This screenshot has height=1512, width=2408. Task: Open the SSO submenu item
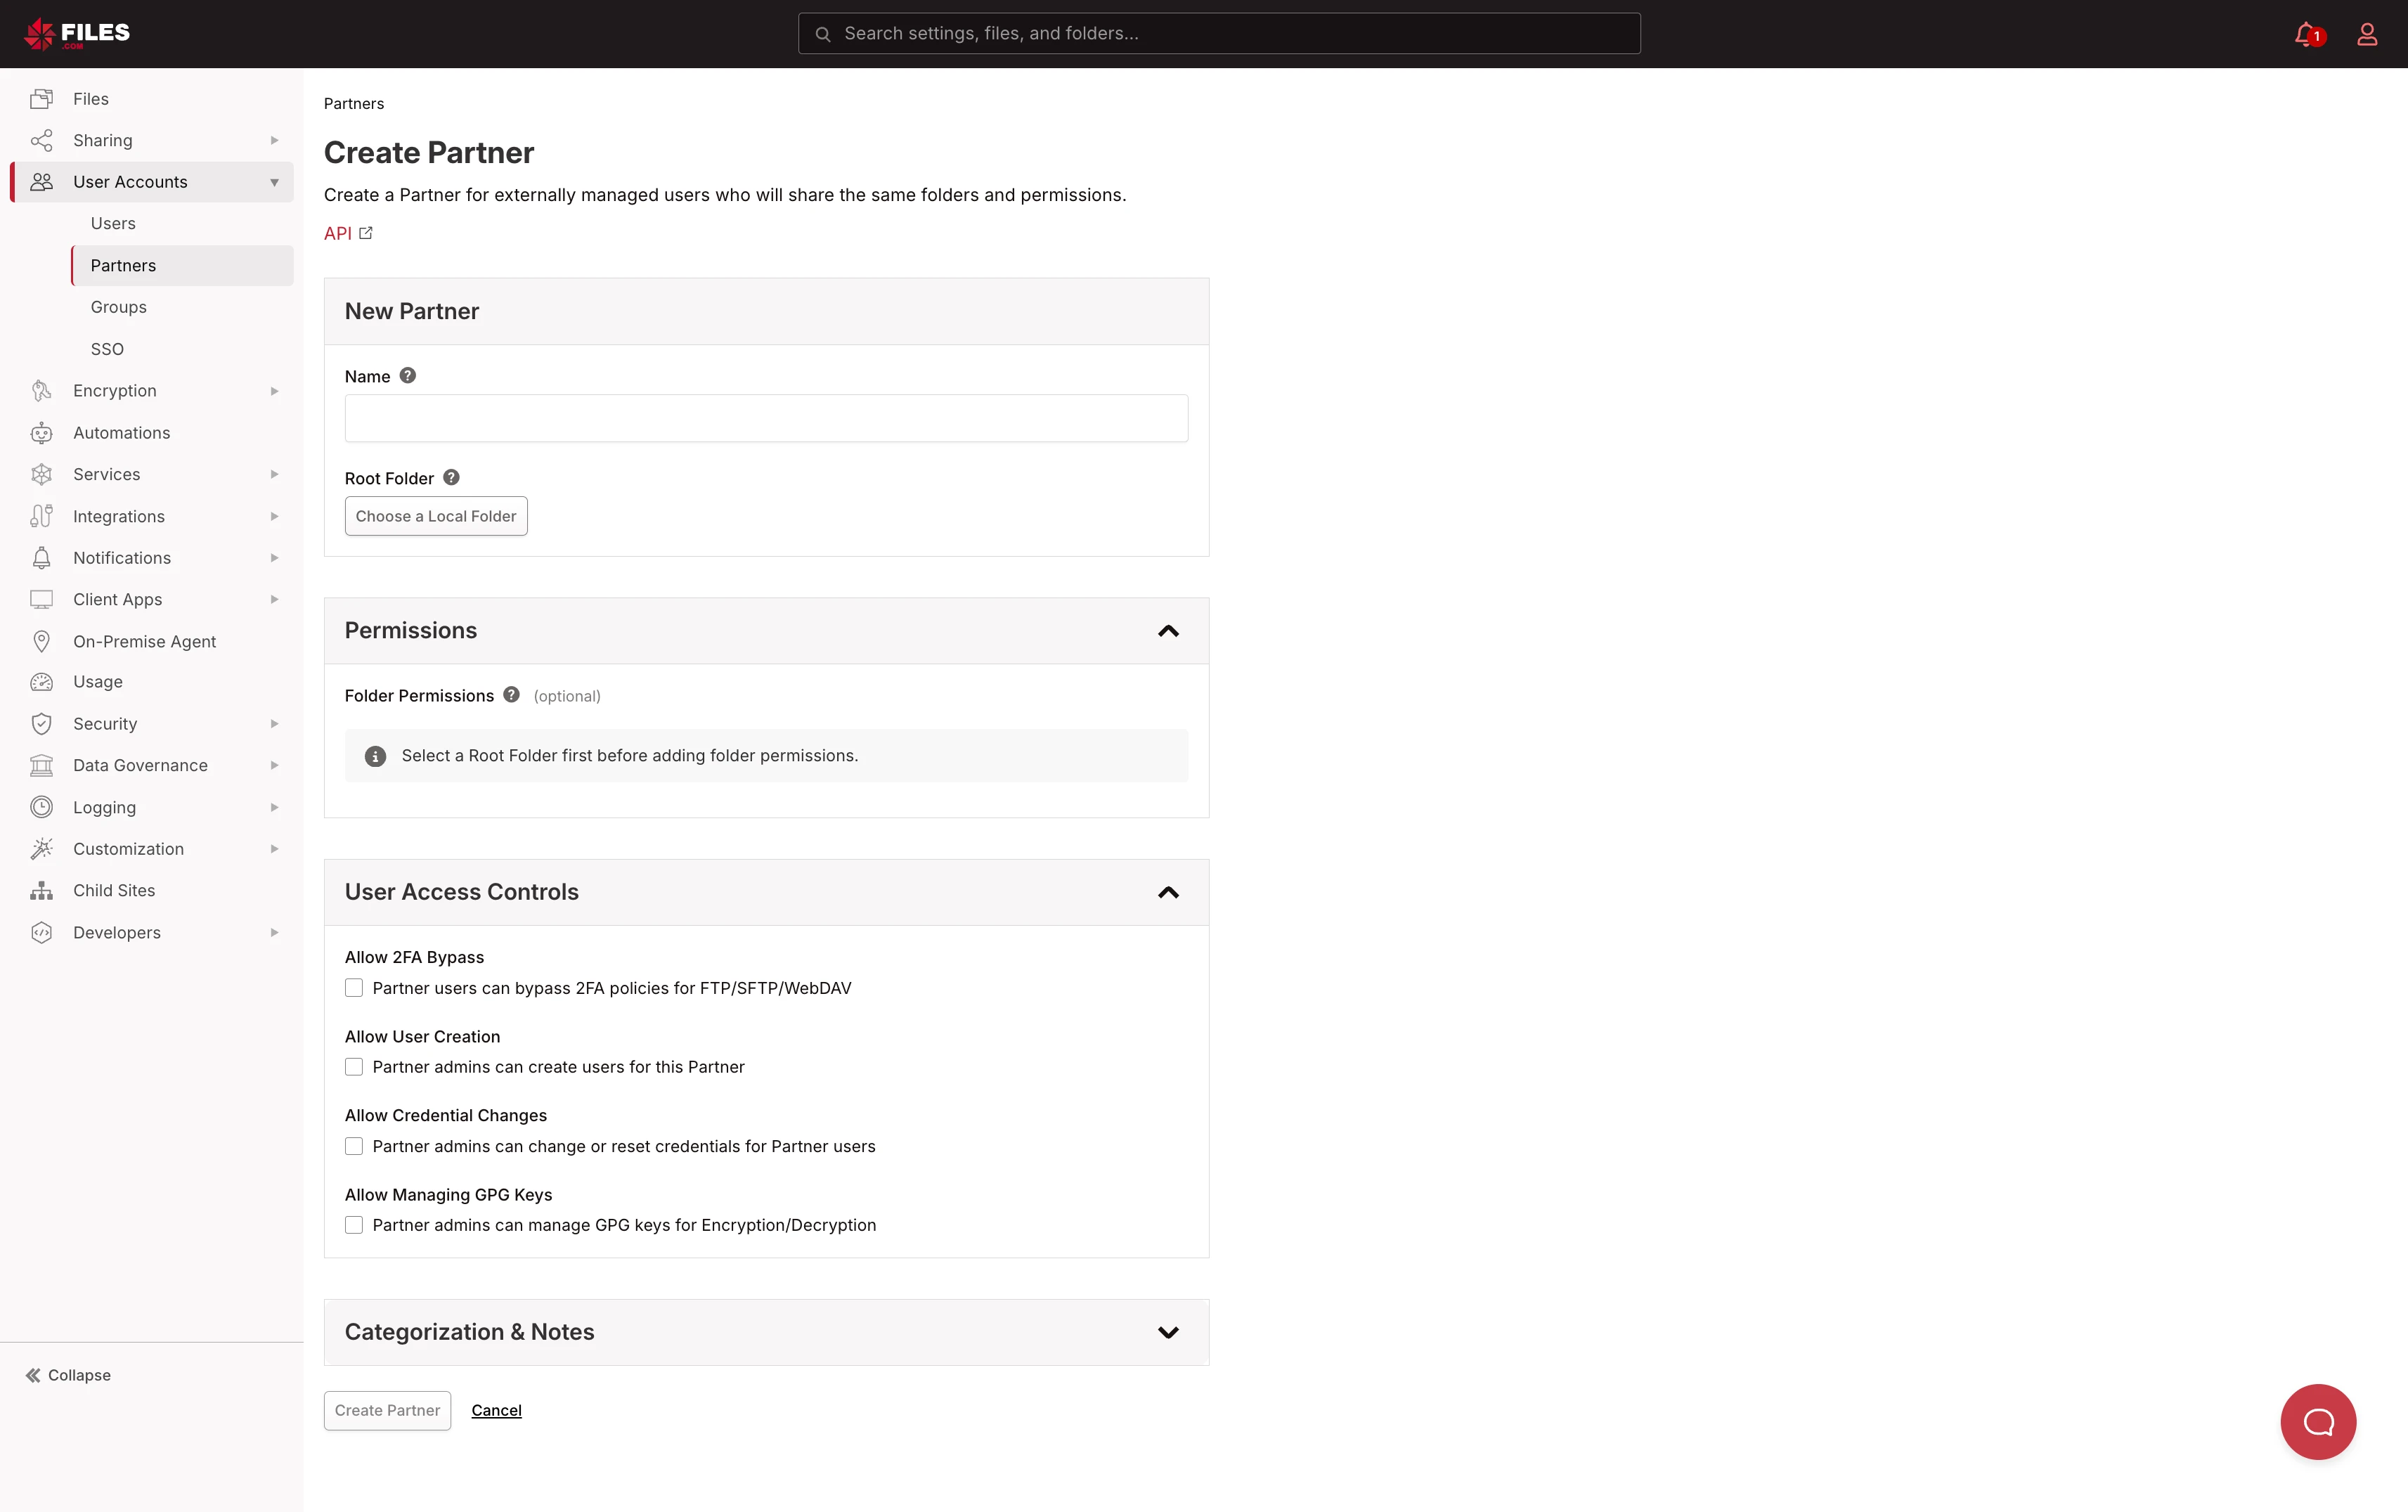pos(182,349)
